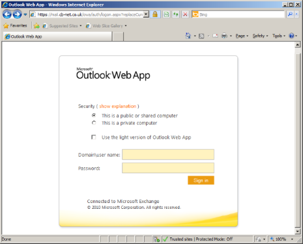This screenshot has height=244, width=303.
Task: Expand the Help dropdown arrow
Action: 296,36
